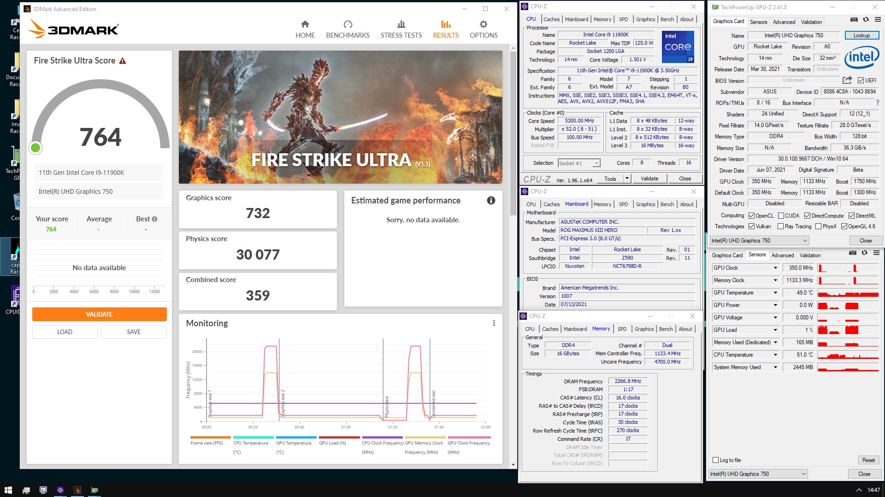This screenshot has width=885, height=497.
Task: Expand the Memory Clock sensor dropdown
Action: (775, 280)
